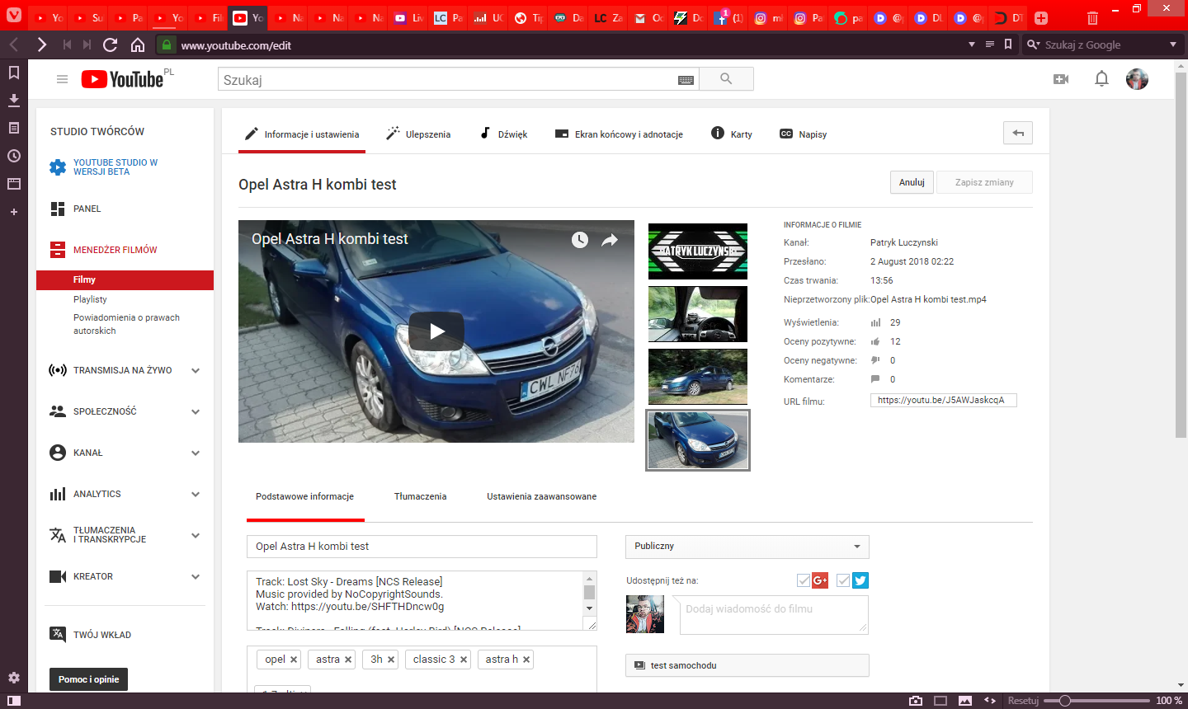Click the share arrow on video player
Image resolution: width=1188 pixels, height=709 pixels.
tap(610, 240)
